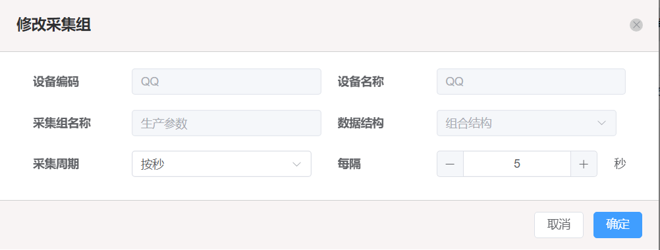This screenshot has width=660, height=250.
Task: Click the 采集组名称 label
Action: coord(61,123)
